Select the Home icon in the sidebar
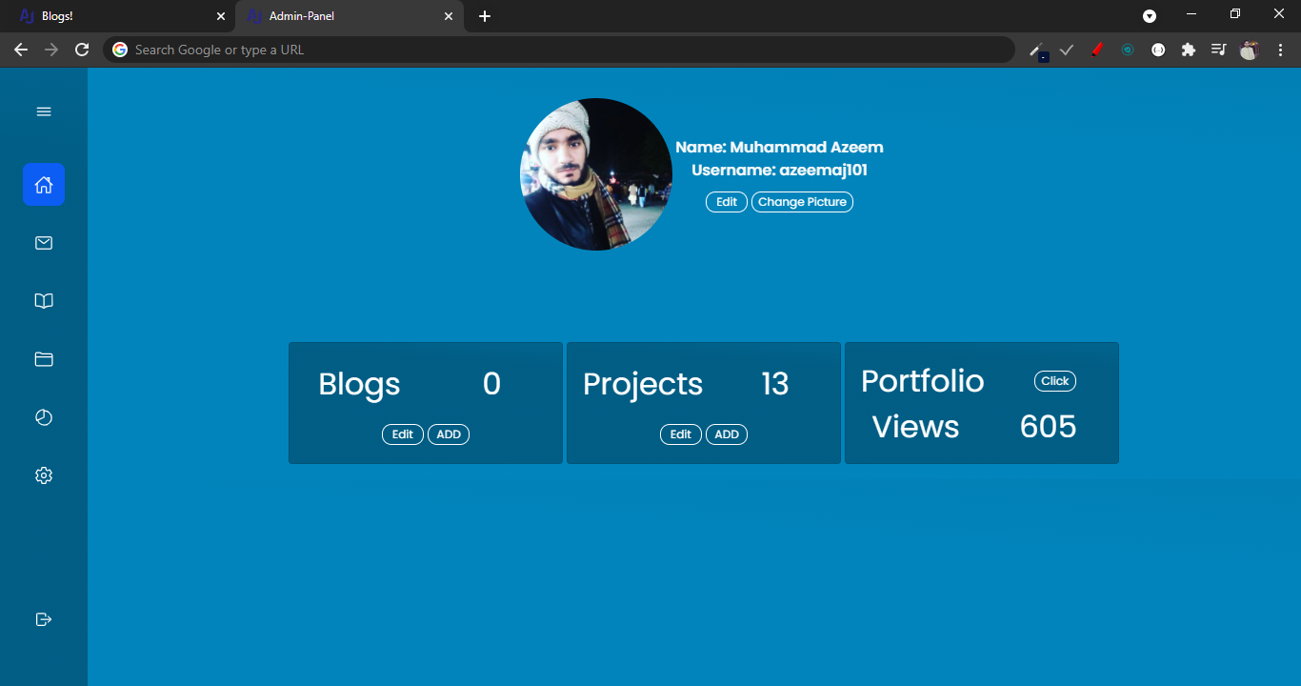Viewport: 1301px width, 686px height. click(44, 184)
